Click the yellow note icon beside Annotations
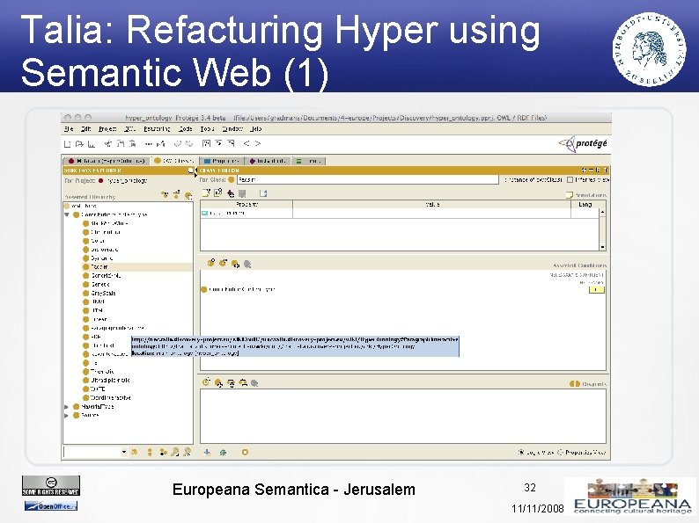The width and height of the screenshot is (699, 523). click(x=569, y=195)
